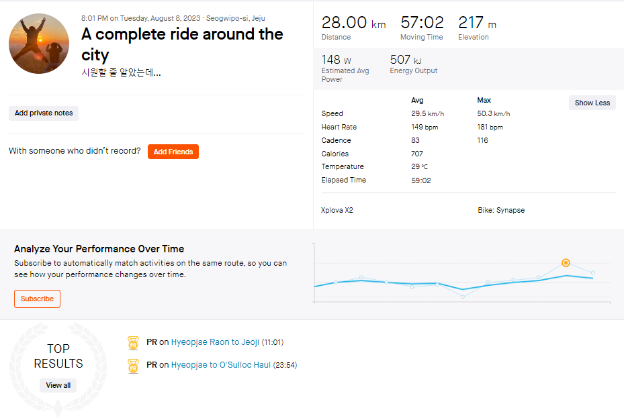Click the Bike: Synapse gear label
This screenshot has height=418, width=624.
coord(501,210)
